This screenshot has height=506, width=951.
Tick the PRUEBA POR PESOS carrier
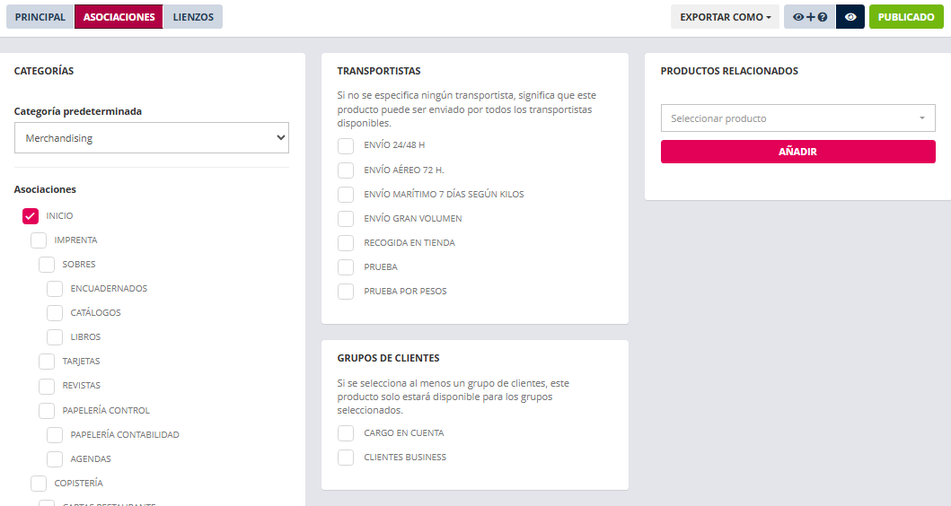[x=346, y=292]
